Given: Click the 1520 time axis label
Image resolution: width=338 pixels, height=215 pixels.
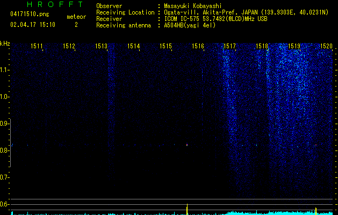Looking at the screenshot, I should pyautogui.click(x=326, y=46).
